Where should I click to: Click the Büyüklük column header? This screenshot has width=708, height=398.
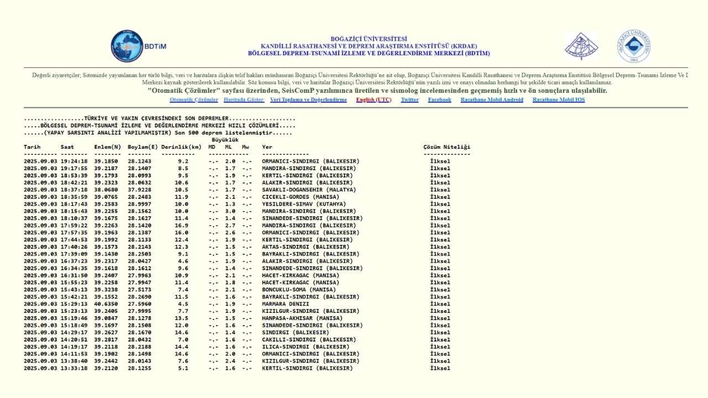pyautogui.click(x=225, y=140)
